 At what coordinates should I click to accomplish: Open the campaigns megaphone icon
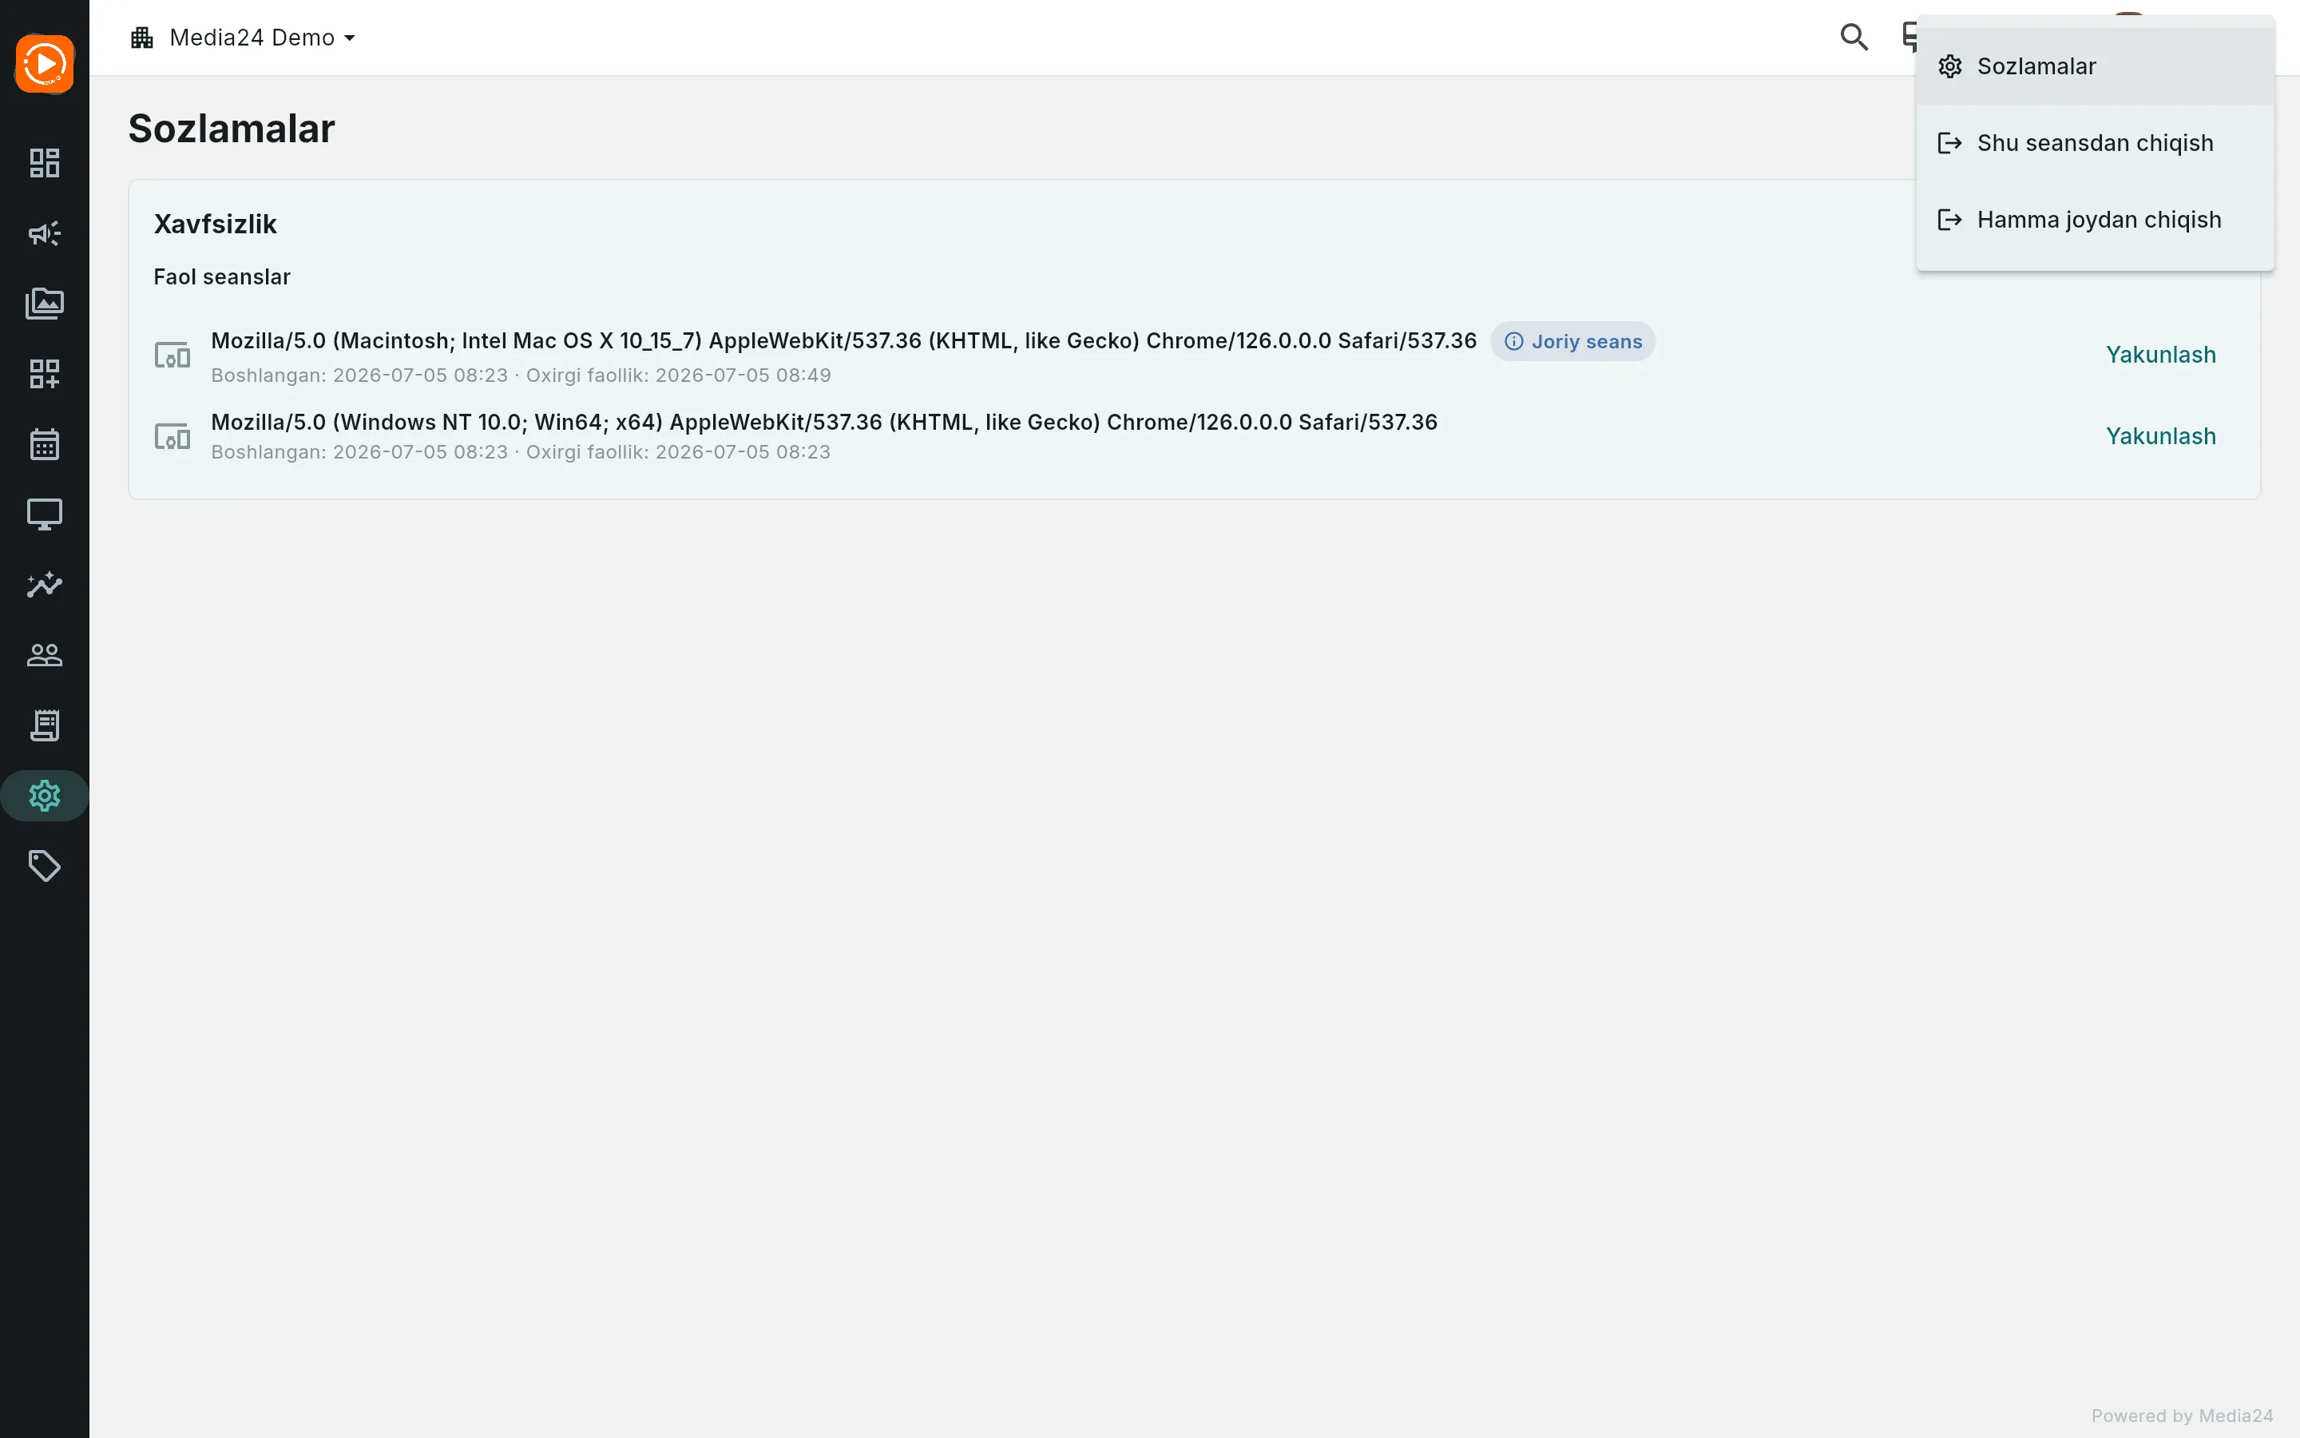point(45,233)
